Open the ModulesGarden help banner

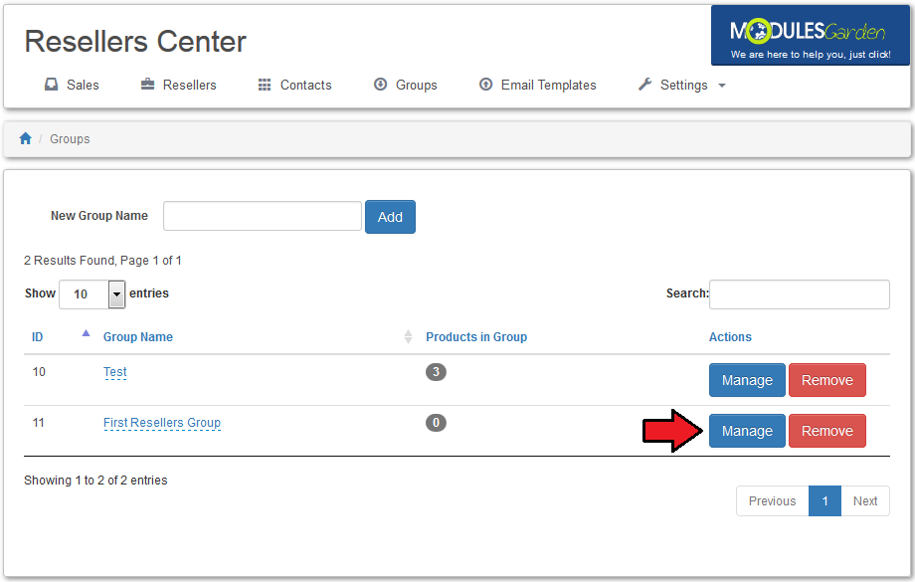(810, 36)
